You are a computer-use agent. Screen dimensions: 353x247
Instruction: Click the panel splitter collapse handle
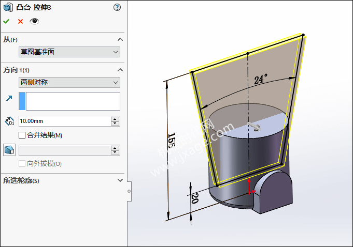coord(129,191)
